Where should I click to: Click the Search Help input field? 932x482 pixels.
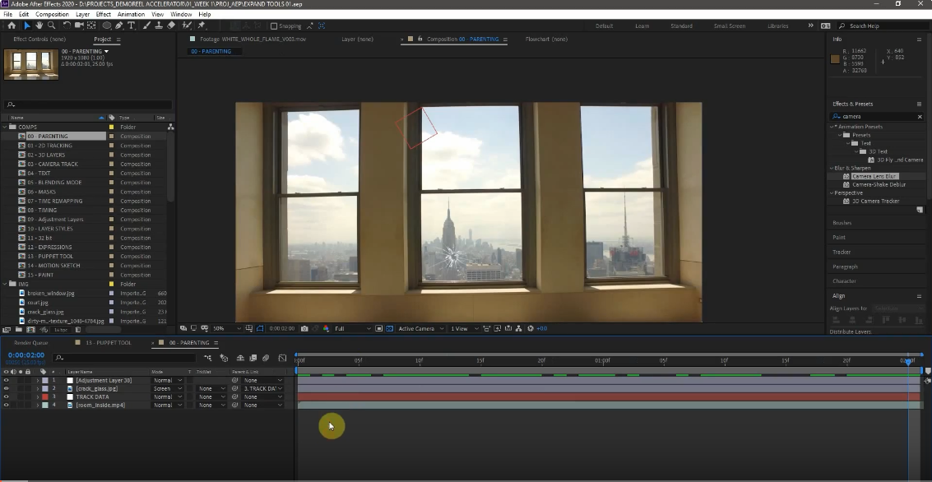point(884,26)
